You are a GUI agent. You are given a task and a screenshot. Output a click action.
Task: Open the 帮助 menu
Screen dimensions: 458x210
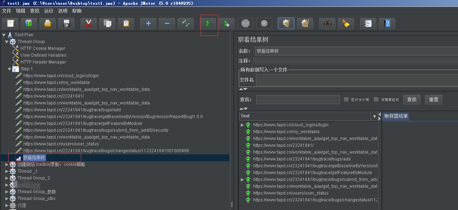point(77,11)
